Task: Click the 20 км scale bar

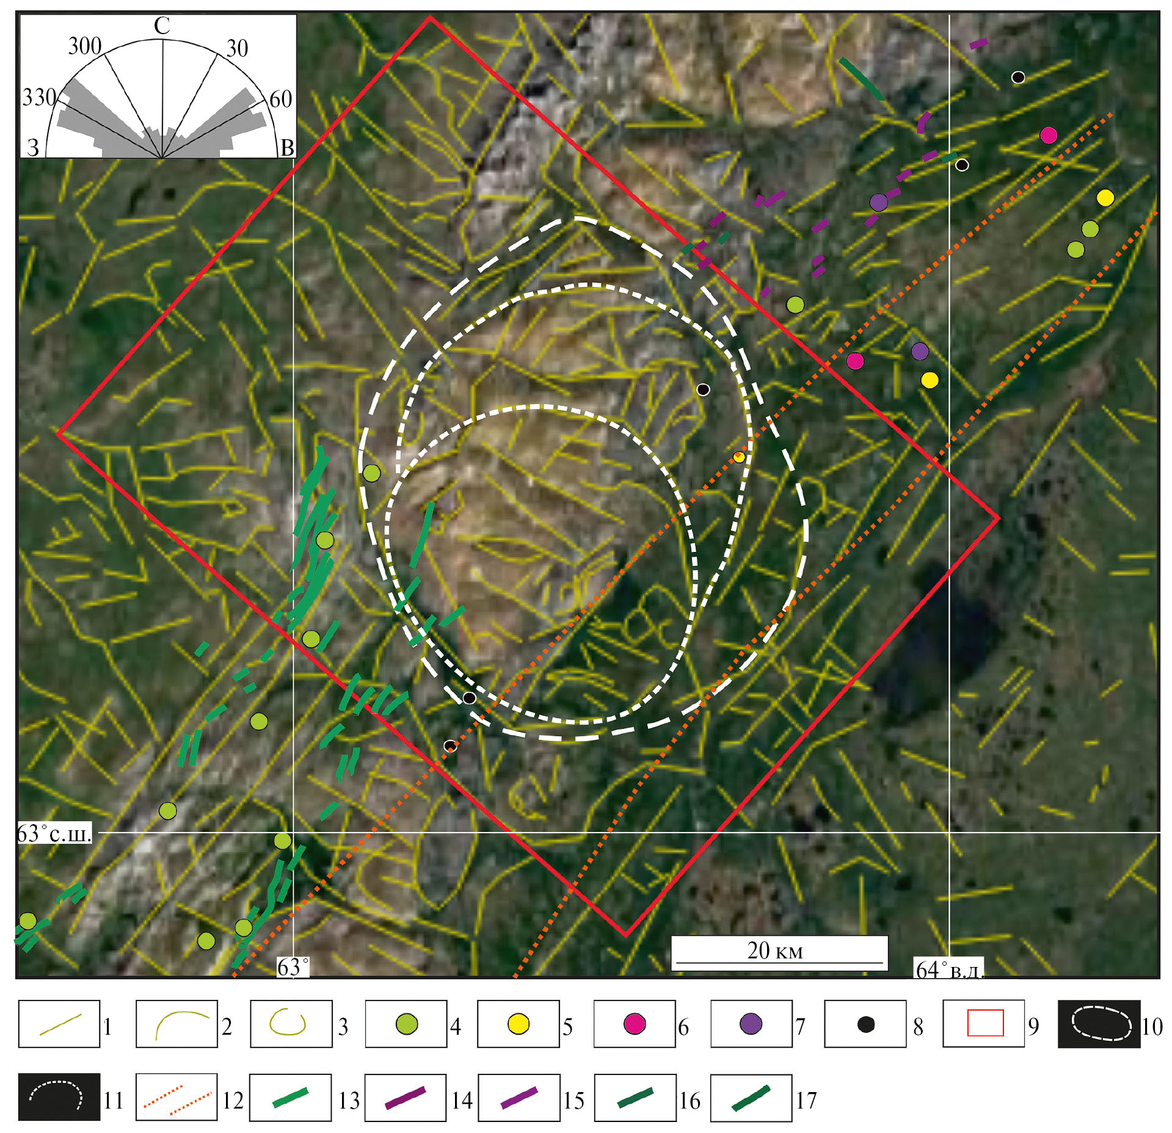Action: [x=779, y=951]
